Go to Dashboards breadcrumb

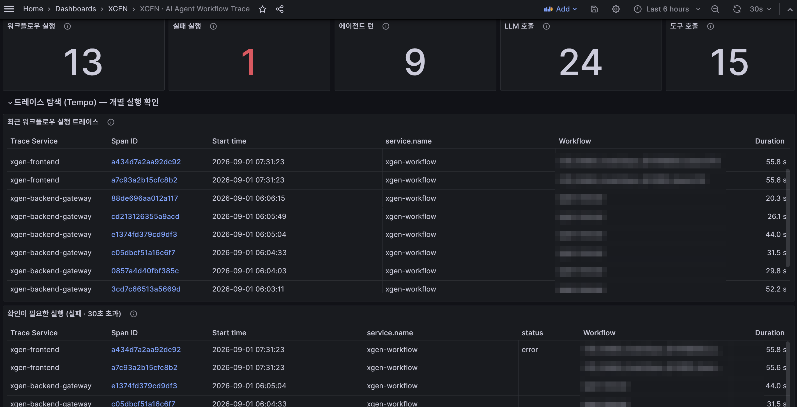[x=75, y=9]
